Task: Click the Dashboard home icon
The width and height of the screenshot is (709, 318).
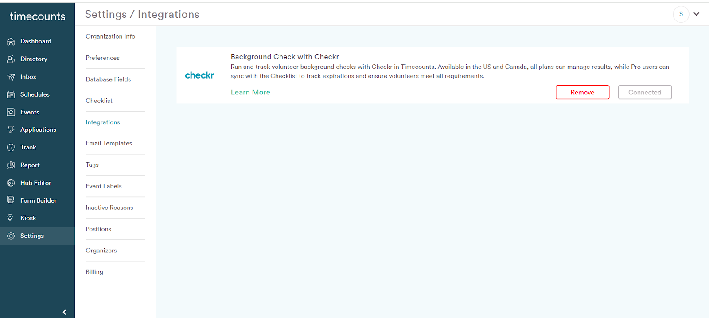Action: click(11, 41)
